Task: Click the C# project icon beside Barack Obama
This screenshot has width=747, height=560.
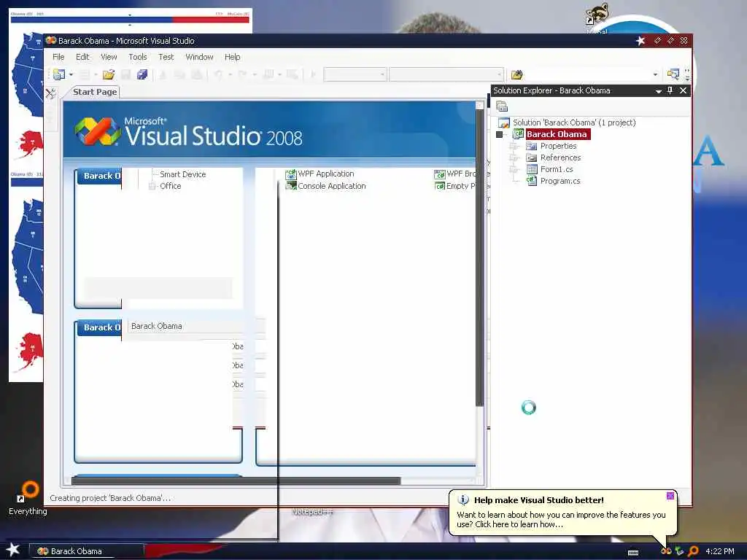Action: point(519,134)
